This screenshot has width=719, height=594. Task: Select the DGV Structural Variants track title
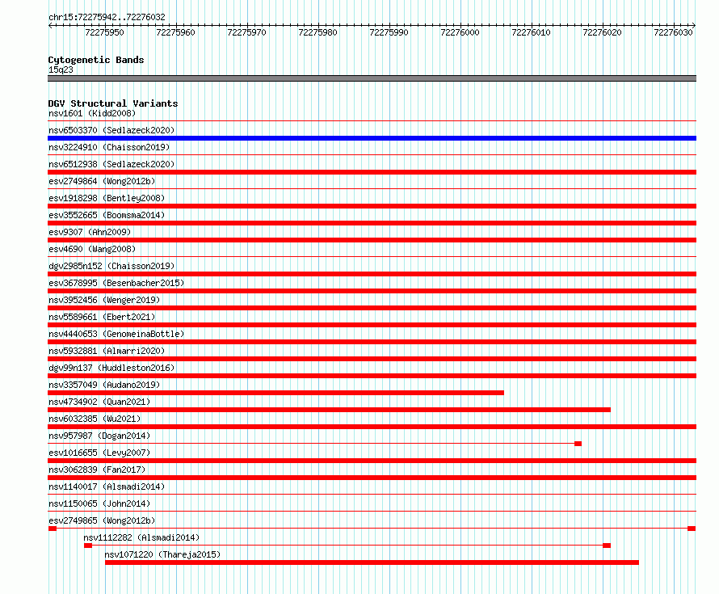[x=113, y=103]
